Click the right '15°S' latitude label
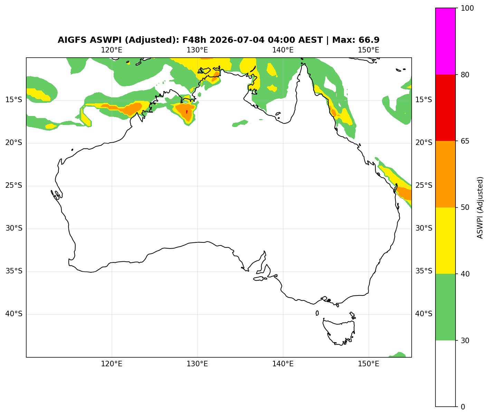 click(424, 100)
